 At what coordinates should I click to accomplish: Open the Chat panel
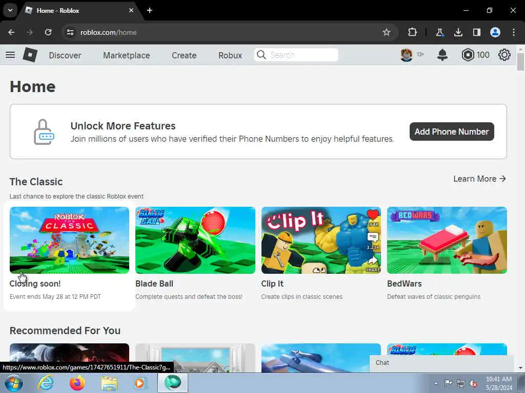click(x=441, y=364)
